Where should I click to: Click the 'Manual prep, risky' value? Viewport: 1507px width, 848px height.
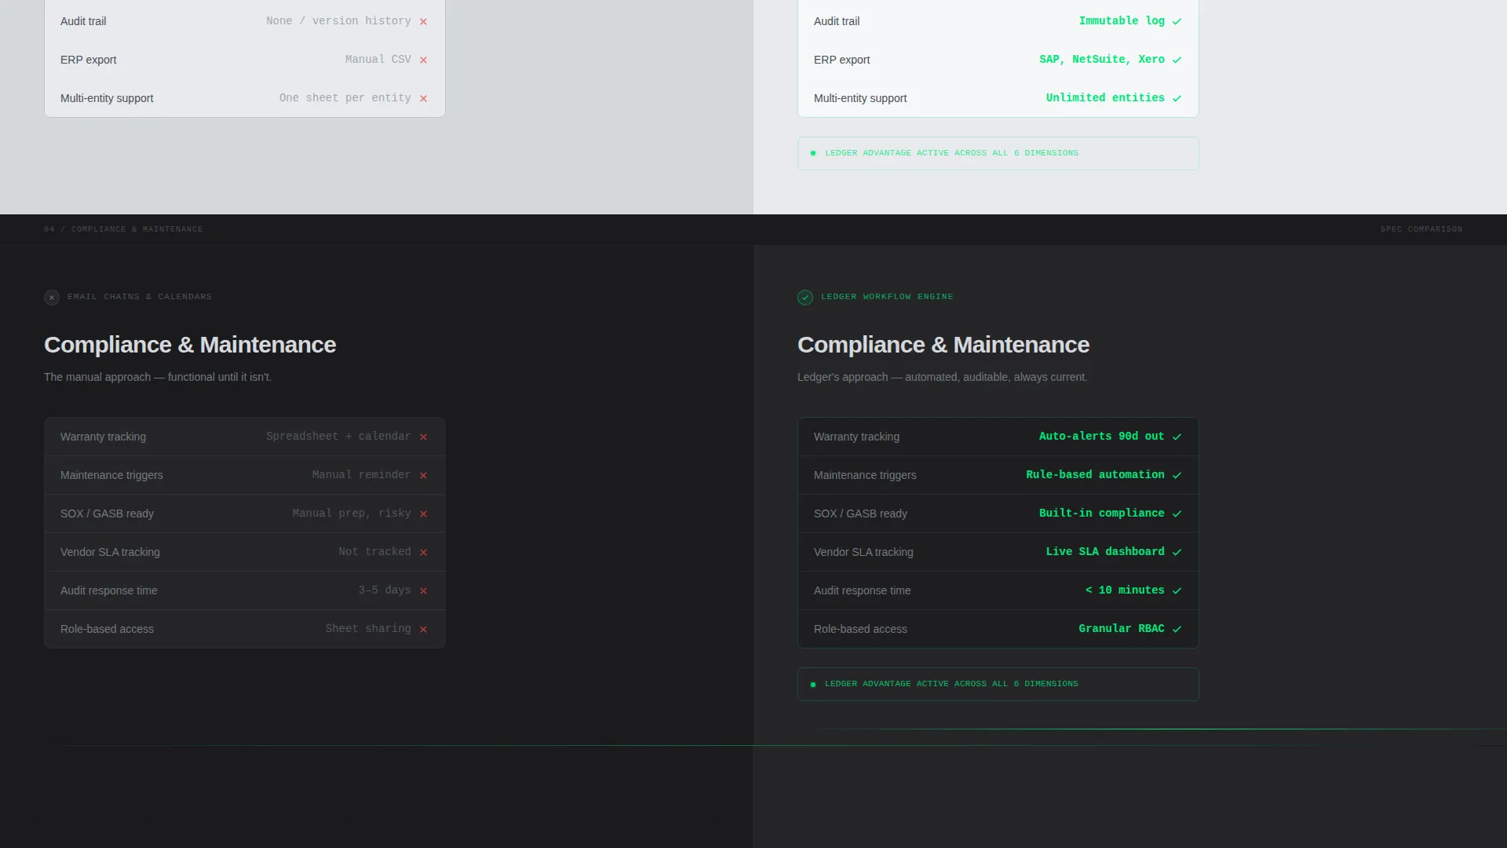pos(352,513)
